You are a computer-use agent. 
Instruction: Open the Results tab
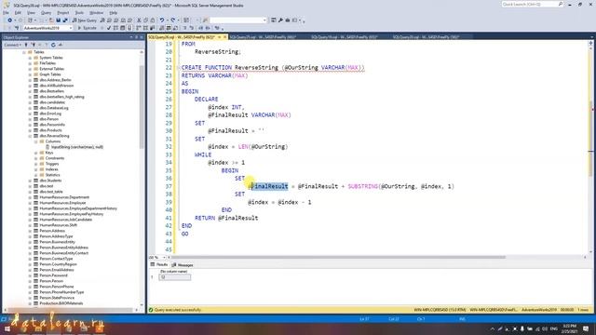click(x=159, y=264)
